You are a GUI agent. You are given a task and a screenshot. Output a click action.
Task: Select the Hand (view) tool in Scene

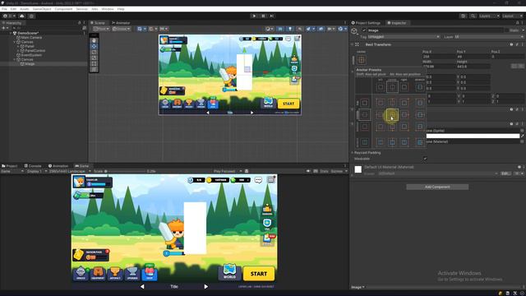tap(95, 40)
